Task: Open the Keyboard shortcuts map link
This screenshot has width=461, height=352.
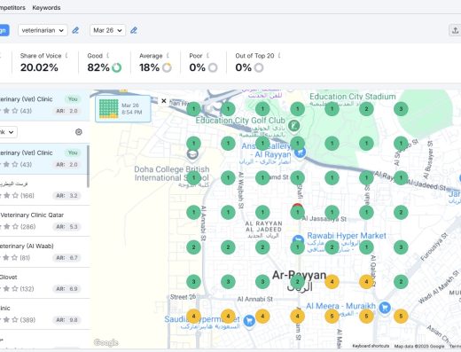Action: click(371, 346)
